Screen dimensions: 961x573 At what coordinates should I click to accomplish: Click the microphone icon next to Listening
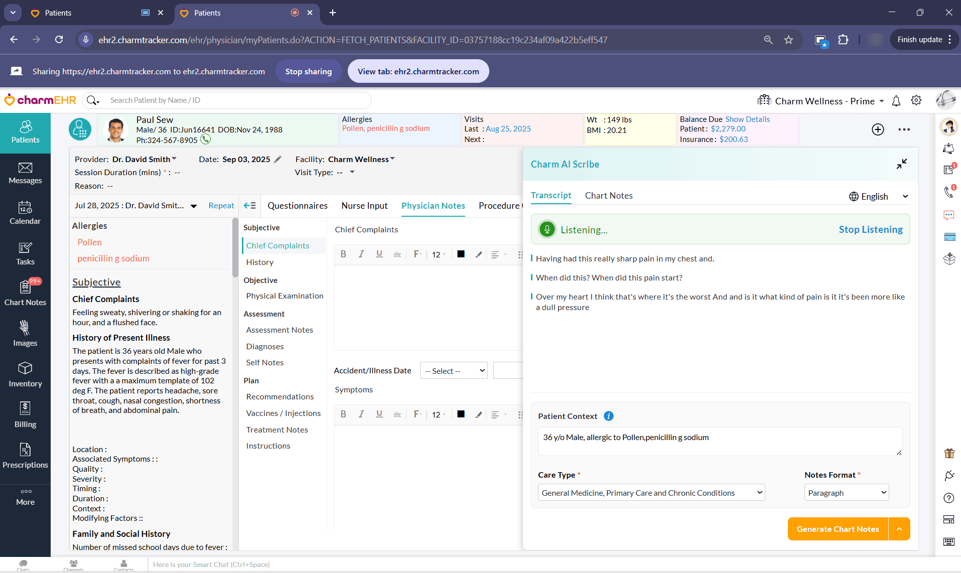[x=547, y=229]
